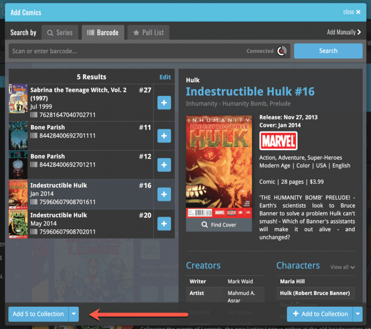This screenshot has height=329, width=371.
Task: Open Bone Parish #11 cover thumbnail
Action: point(18,135)
